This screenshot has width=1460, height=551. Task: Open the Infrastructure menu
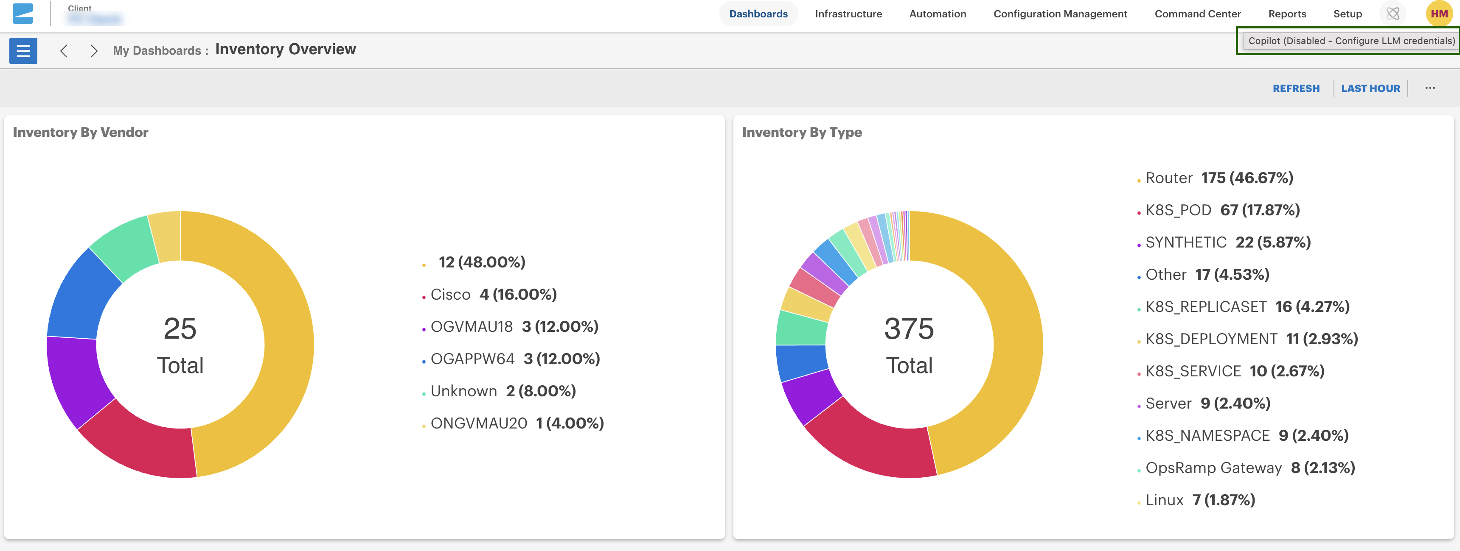(848, 14)
